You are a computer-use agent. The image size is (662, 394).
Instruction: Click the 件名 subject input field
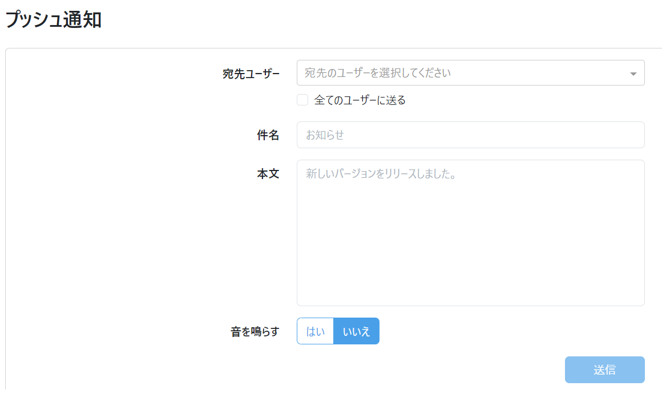470,135
